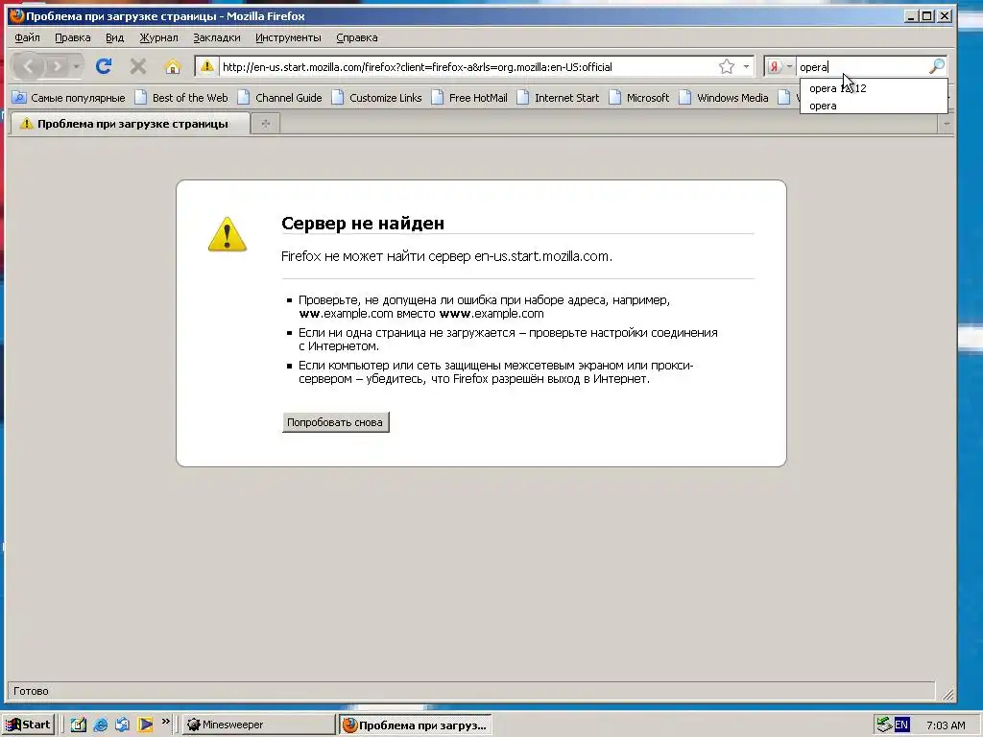The width and height of the screenshot is (983, 737).
Task: Select the 'Проблема при загрузке страницы' tab
Action: coord(131,124)
